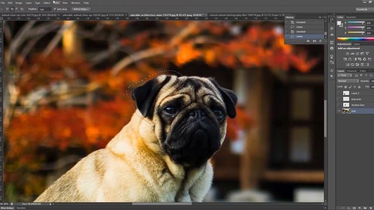This screenshot has width=374, height=210.
Task: Add a Color Balance adjustment layer
Action: pyautogui.click(x=349, y=59)
